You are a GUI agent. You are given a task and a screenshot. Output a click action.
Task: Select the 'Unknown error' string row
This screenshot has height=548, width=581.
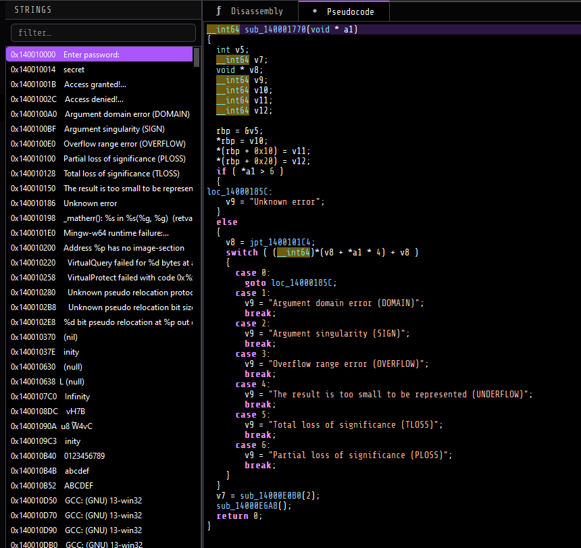tap(99, 203)
